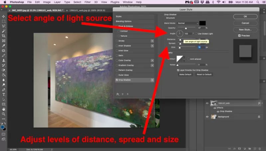
Task: Select the Brush tool
Action: [x=4, y=56]
